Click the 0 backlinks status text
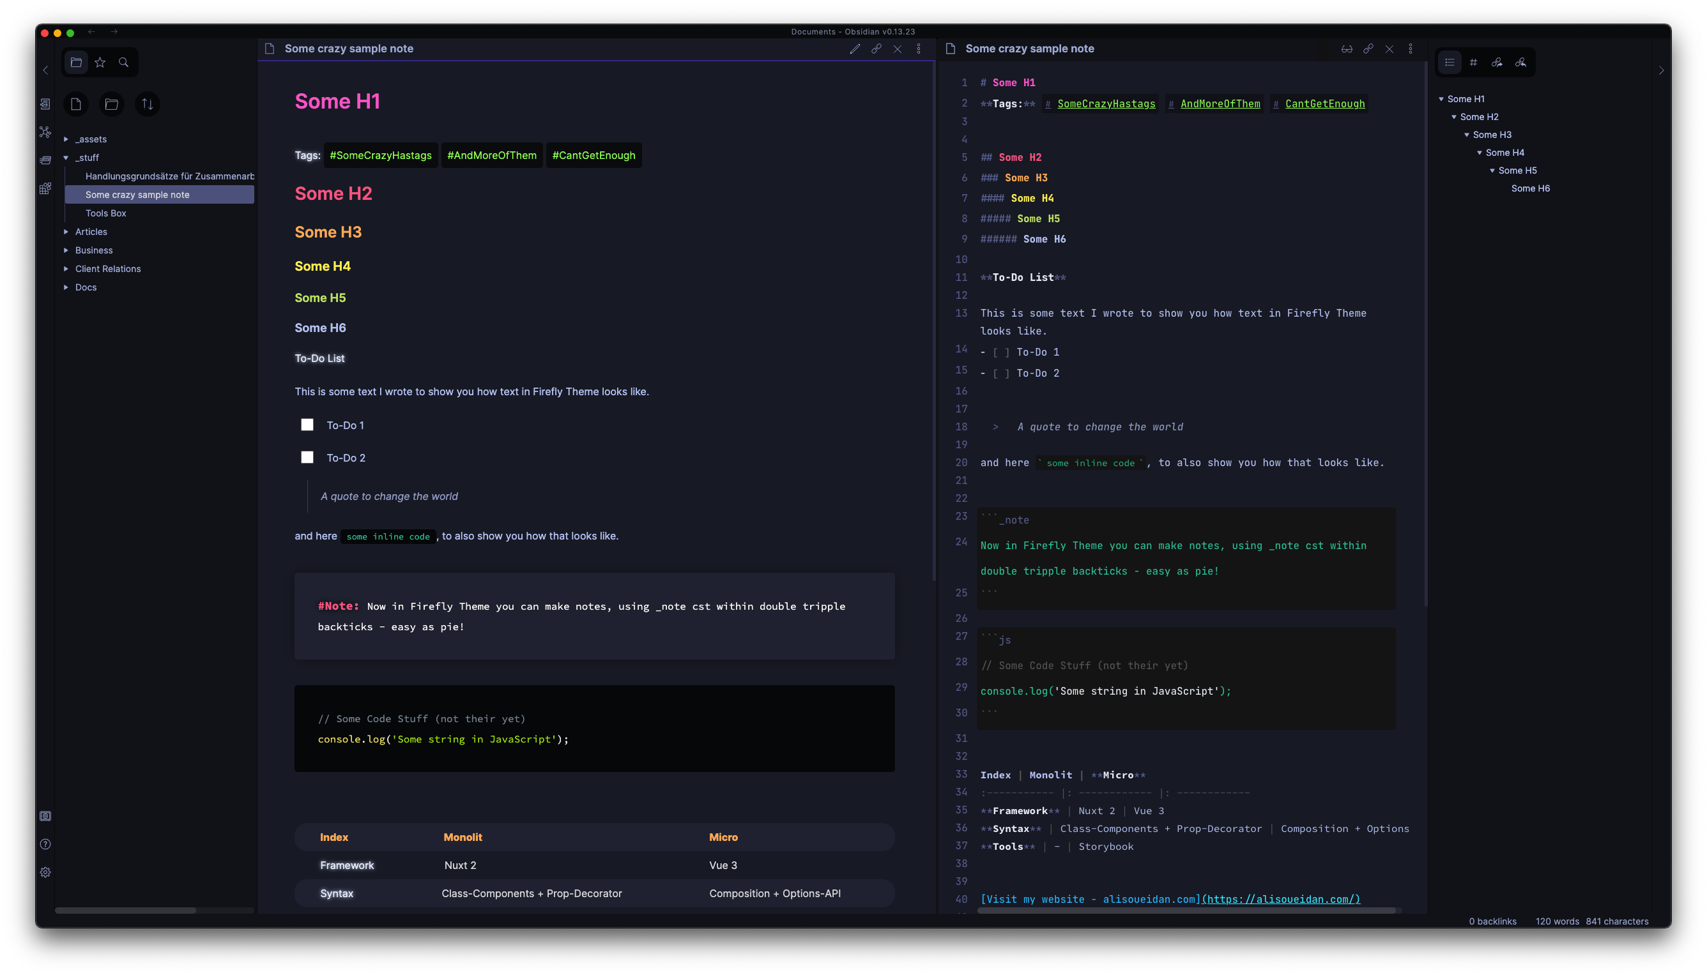This screenshot has height=975, width=1707. 1492,921
